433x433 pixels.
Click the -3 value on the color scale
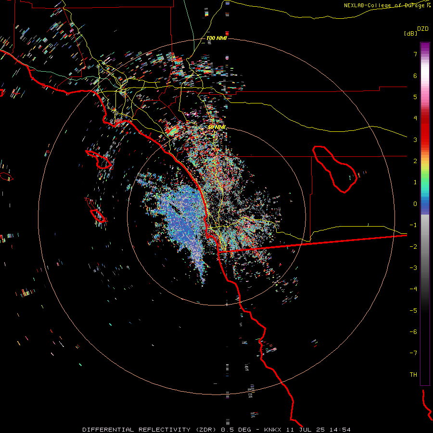pyautogui.click(x=413, y=268)
